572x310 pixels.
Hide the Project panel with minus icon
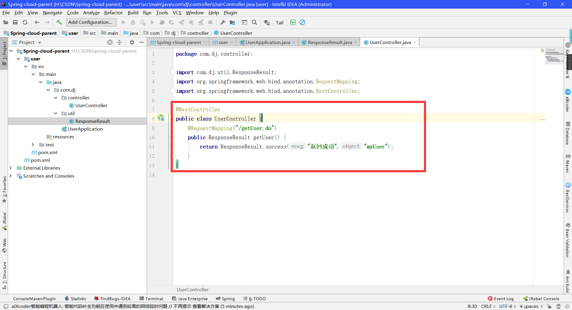(x=142, y=42)
